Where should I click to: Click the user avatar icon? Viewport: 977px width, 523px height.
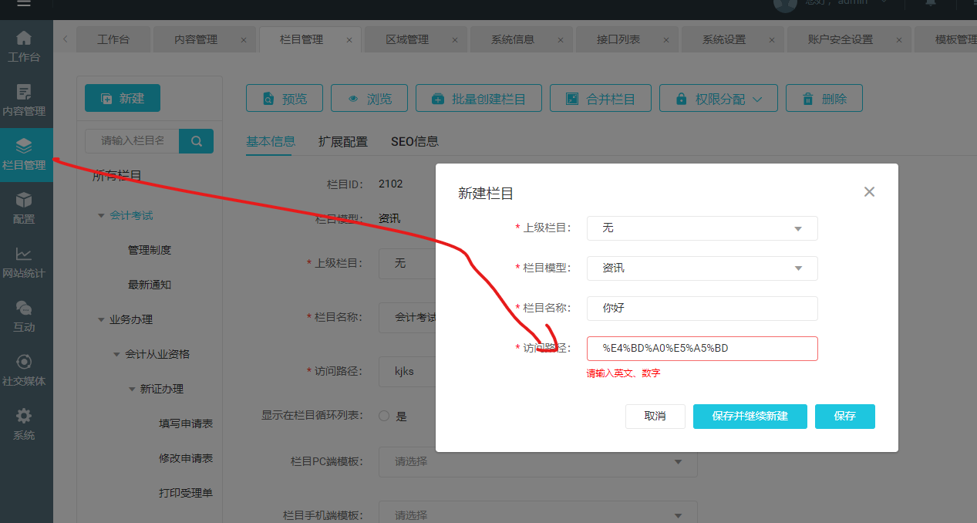pos(785,4)
